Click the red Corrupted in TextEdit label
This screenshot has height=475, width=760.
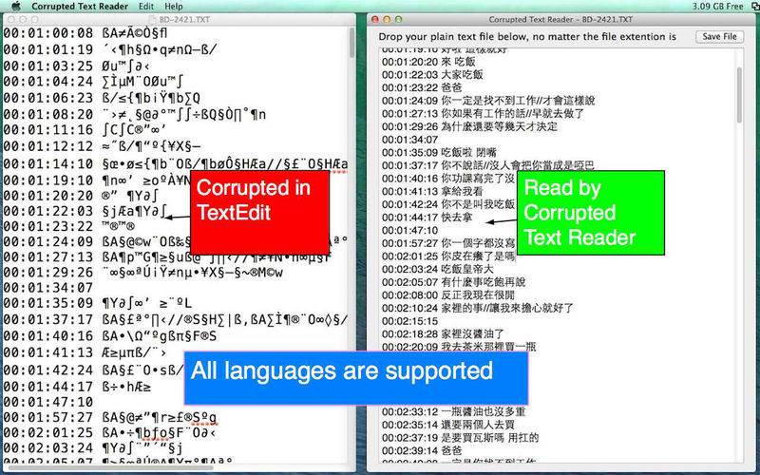tap(259, 200)
